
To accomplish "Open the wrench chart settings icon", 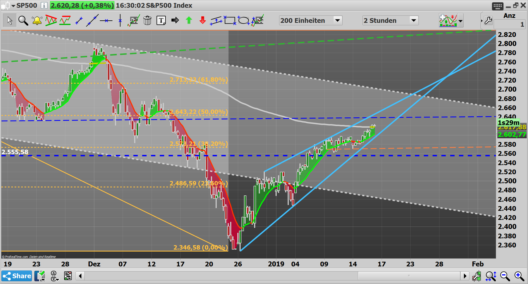I will coord(488,21).
